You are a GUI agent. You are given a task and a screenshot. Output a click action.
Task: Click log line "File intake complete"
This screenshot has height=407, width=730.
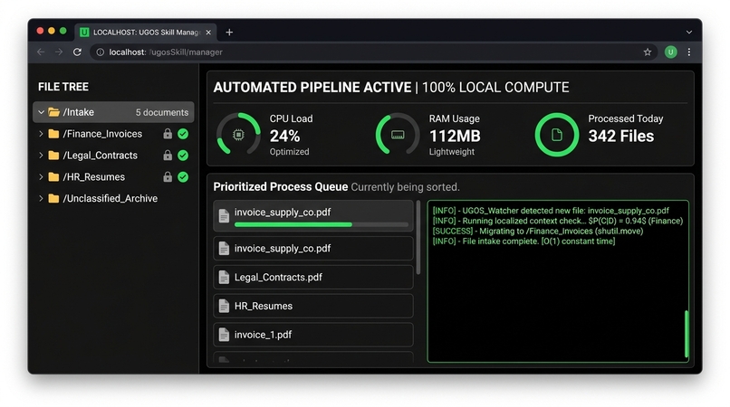pos(523,241)
